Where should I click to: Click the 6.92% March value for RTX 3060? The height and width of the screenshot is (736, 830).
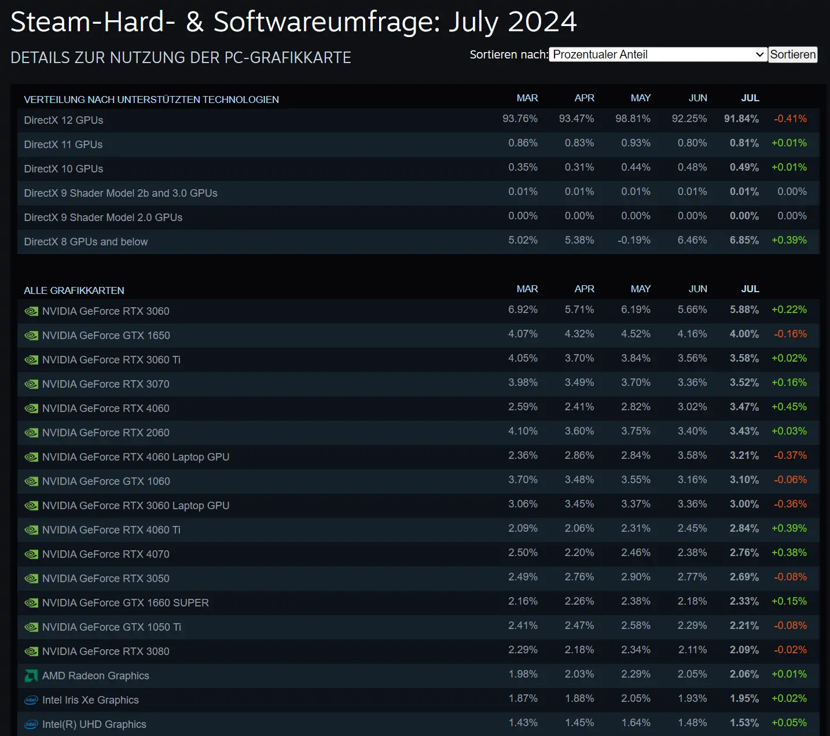coord(523,310)
